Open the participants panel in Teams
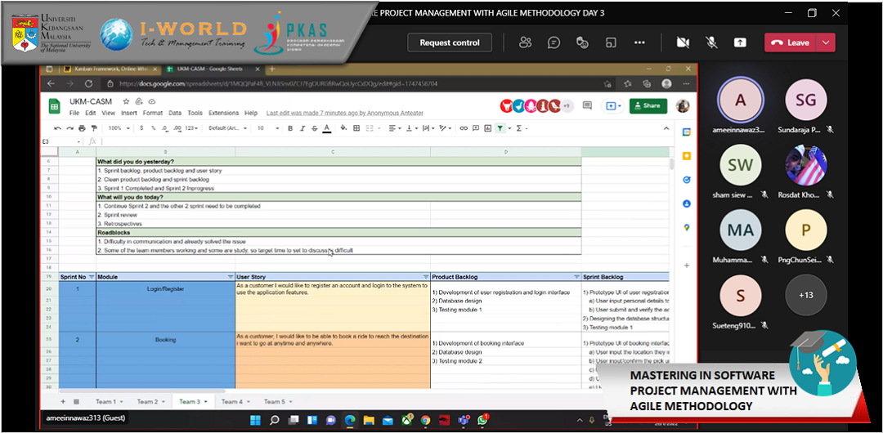This screenshot has height=433, width=883. (x=526, y=42)
